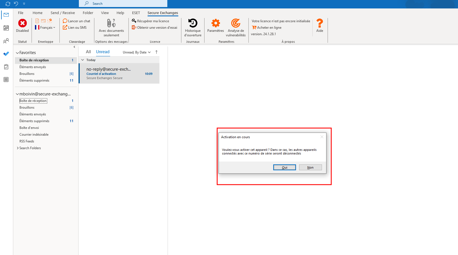Click Lien ou SMS
The height and width of the screenshot is (255, 458).
click(75, 28)
